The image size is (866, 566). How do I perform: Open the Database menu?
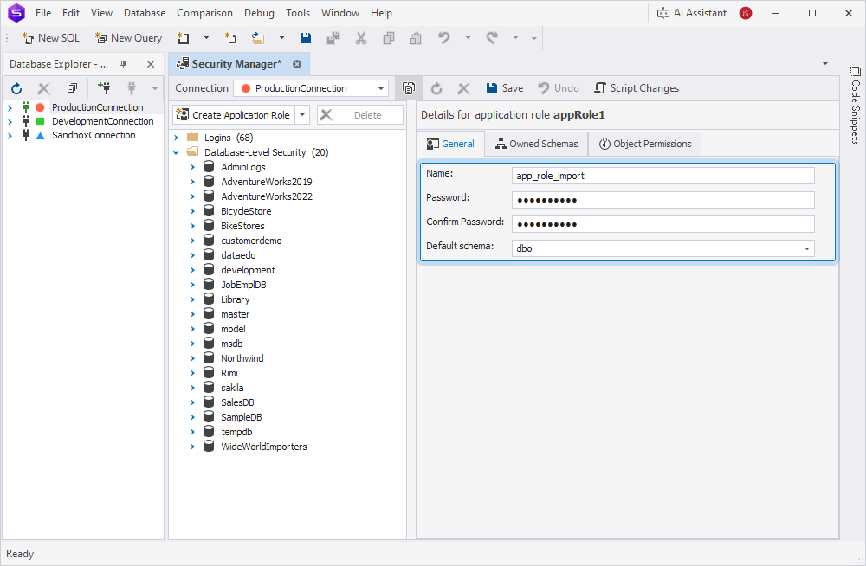click(144, 12)
